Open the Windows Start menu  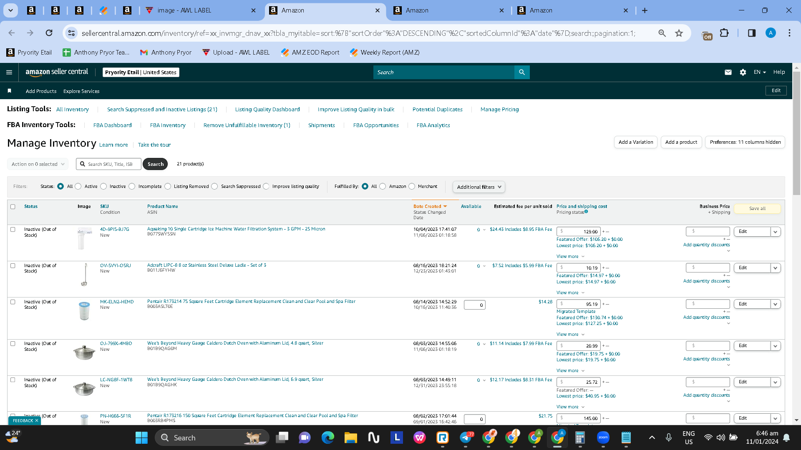click(x=141, y=437)
